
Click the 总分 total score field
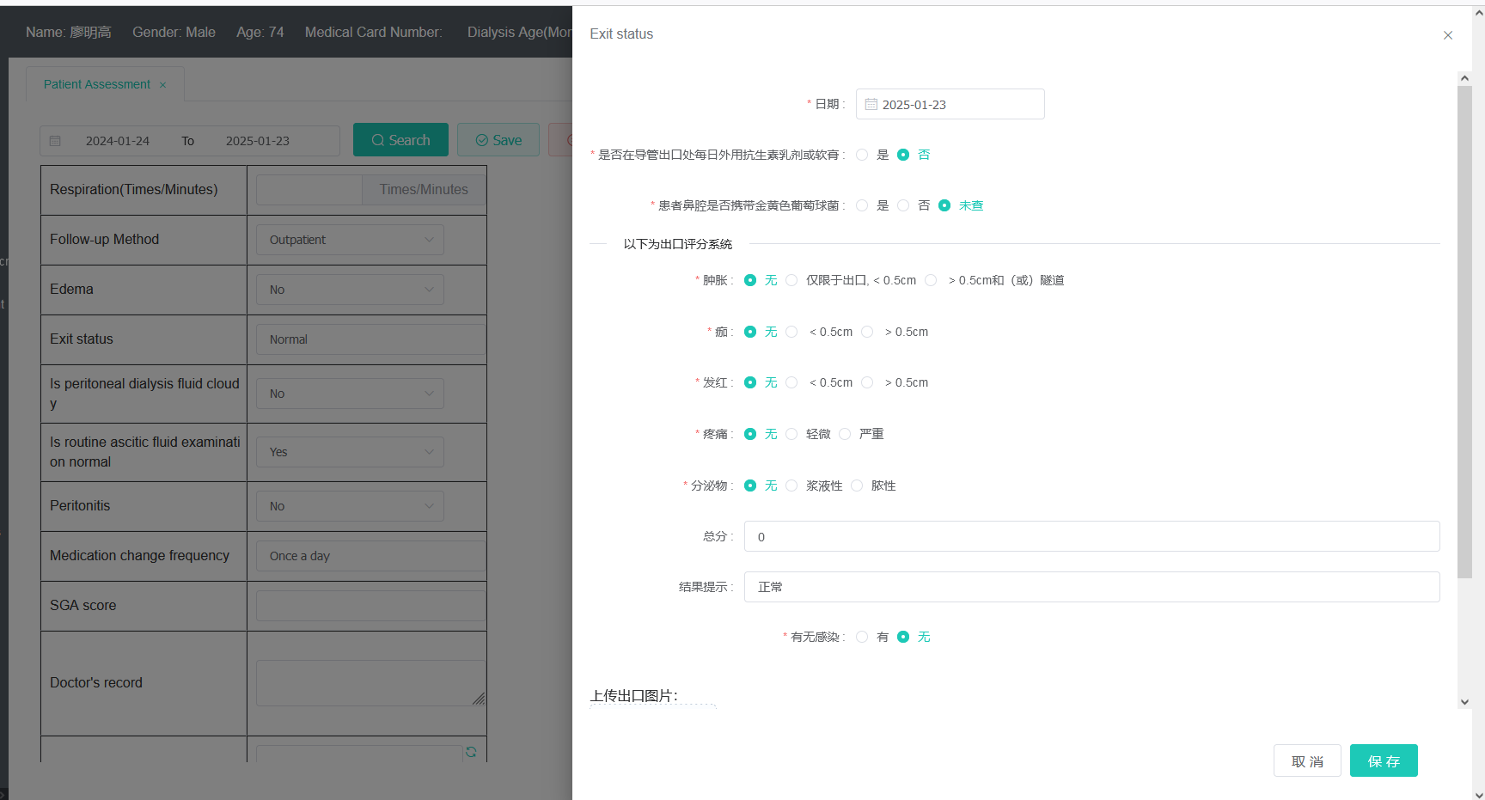pyautogui.click(x=1092, y=536)
